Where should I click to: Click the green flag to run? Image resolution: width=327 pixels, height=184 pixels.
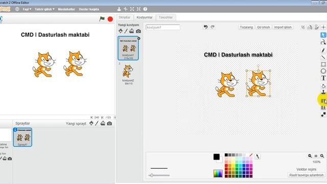point(102,19)
